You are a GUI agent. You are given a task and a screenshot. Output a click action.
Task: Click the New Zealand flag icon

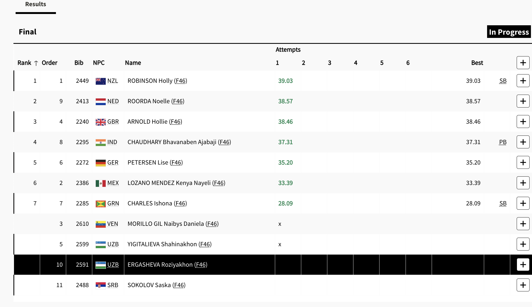(x=101, y=81)
